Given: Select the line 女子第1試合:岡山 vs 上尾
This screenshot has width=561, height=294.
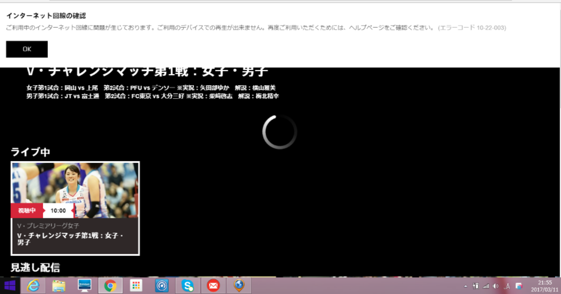Looking at the screenshot, I should 62,88.
